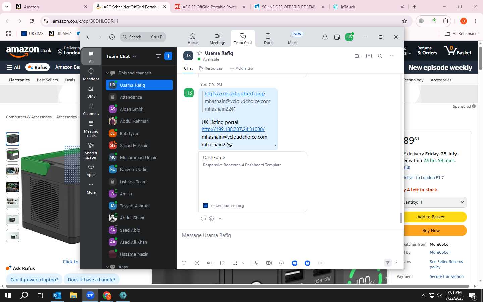The height and width of the screenshot is (302, 483).
Task: Share screen to the chat
Action: (x=369, y=56)
